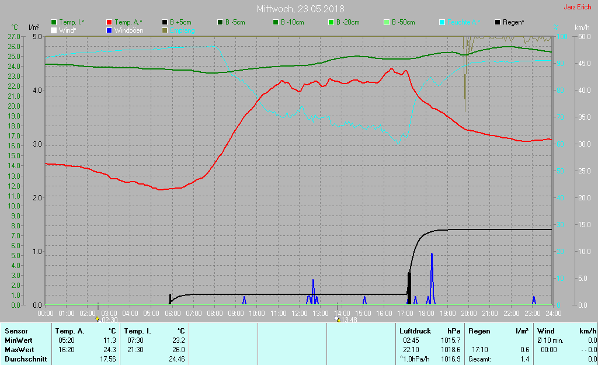Click the light green B -50cm square
The height and width of the screenshot is (365, 598).
387,22
